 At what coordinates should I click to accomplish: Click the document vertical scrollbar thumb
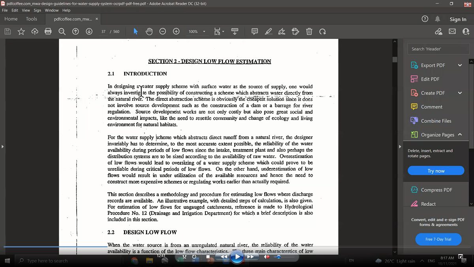pyautogui.click(x=394, y=60)
